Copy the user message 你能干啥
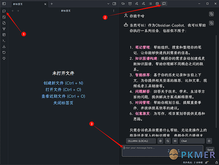This screenshot has width=219, height=165. tap(211, 14)
